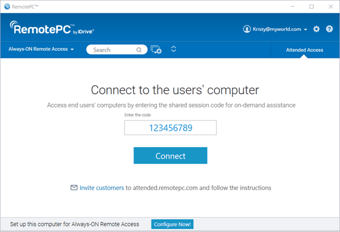Click the search magnifier icon
Viewport: 340px width, 232px height.
(139, 50)
